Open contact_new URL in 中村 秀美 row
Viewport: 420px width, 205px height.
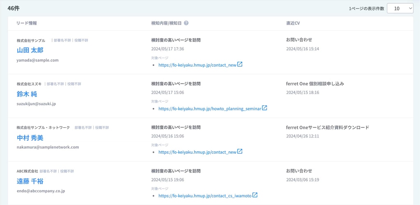pos(197,152)
